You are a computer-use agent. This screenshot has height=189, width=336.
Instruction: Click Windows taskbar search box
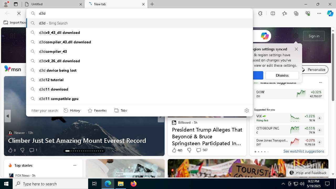(50, 184)
